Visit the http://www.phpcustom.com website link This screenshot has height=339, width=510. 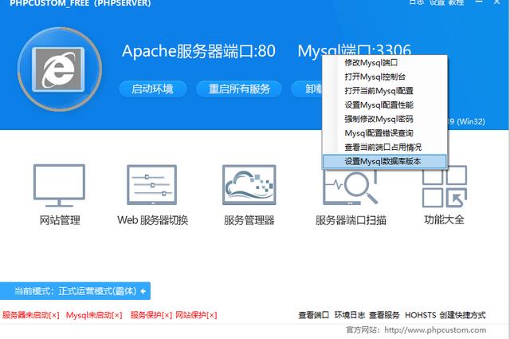pos(435,330)
